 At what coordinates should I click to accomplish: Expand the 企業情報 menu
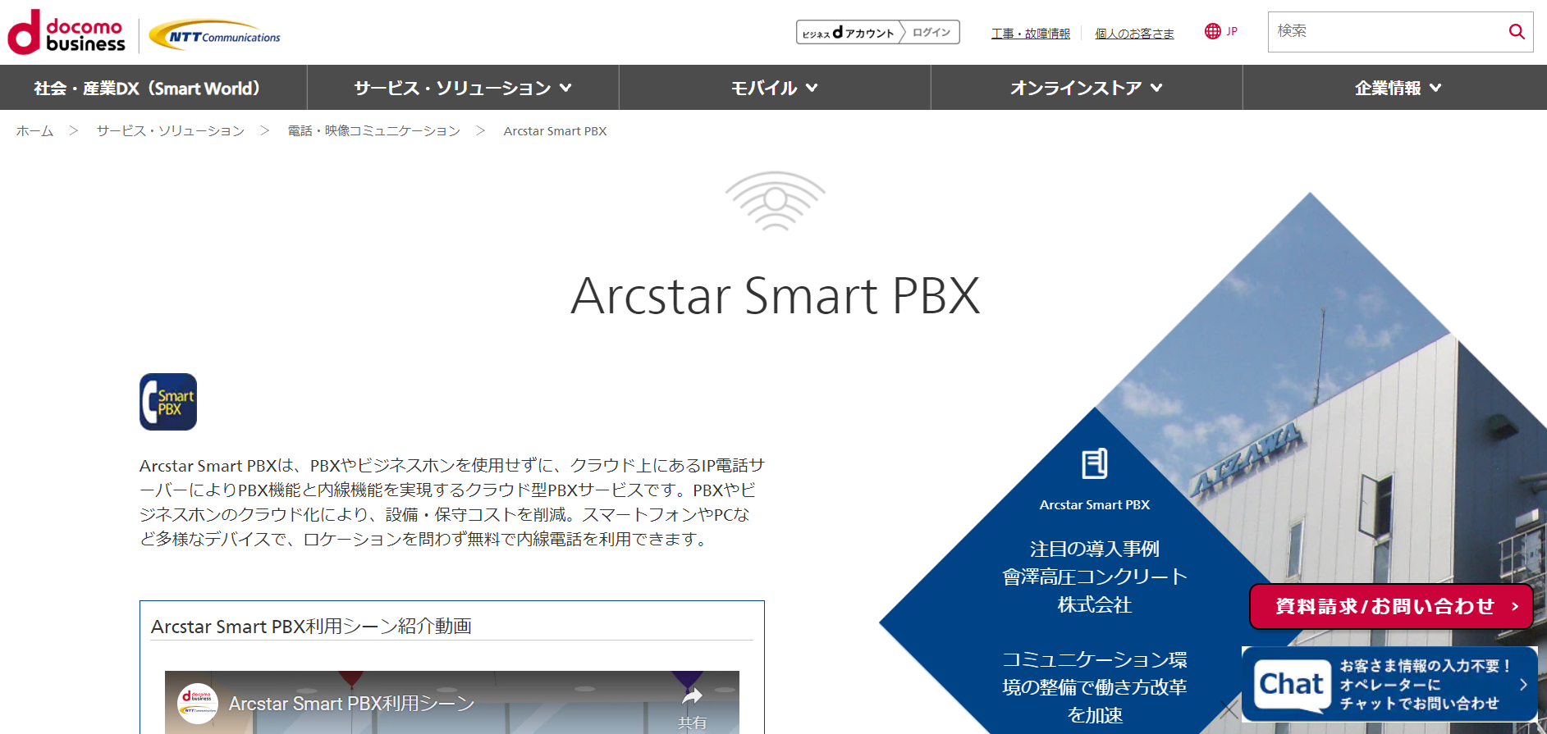click(x=1395, y=88)
